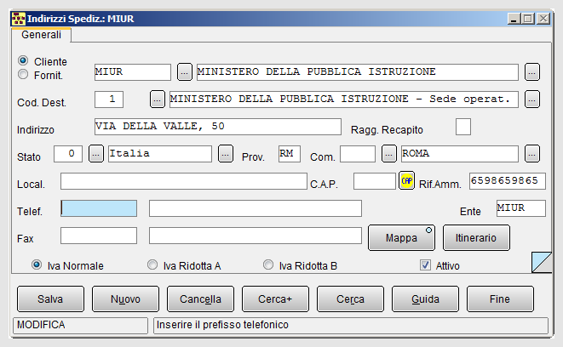Select Iva Normale option
Screen dimensions: 563x347
tap(37, 265)
